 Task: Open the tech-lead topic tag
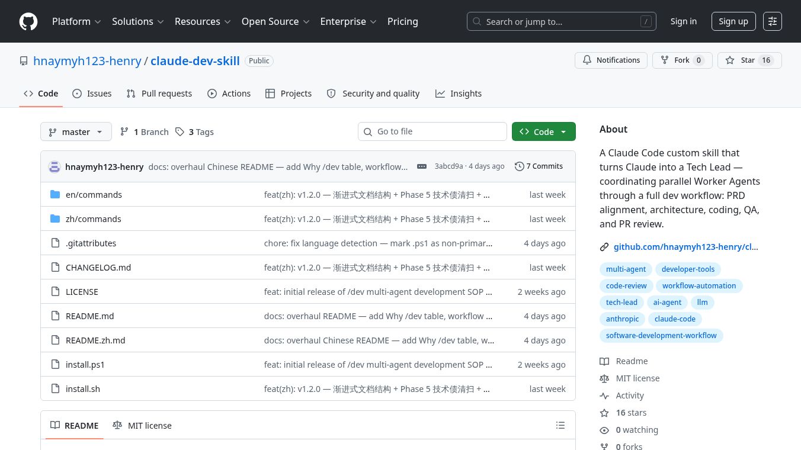coord(621,302)
